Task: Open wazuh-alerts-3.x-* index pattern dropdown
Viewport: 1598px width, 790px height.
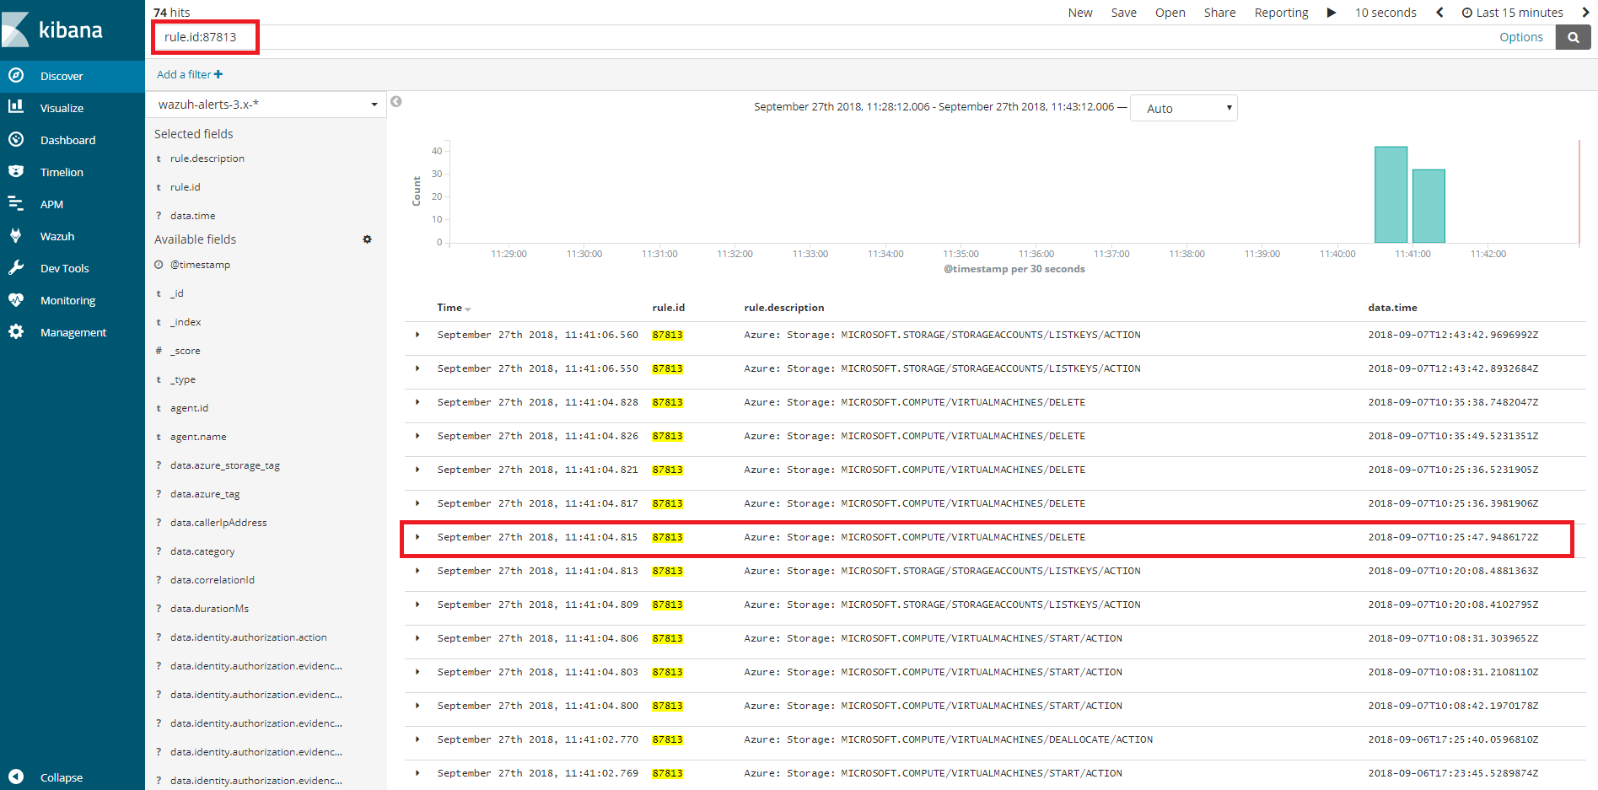Action: [x=266, y=105]
